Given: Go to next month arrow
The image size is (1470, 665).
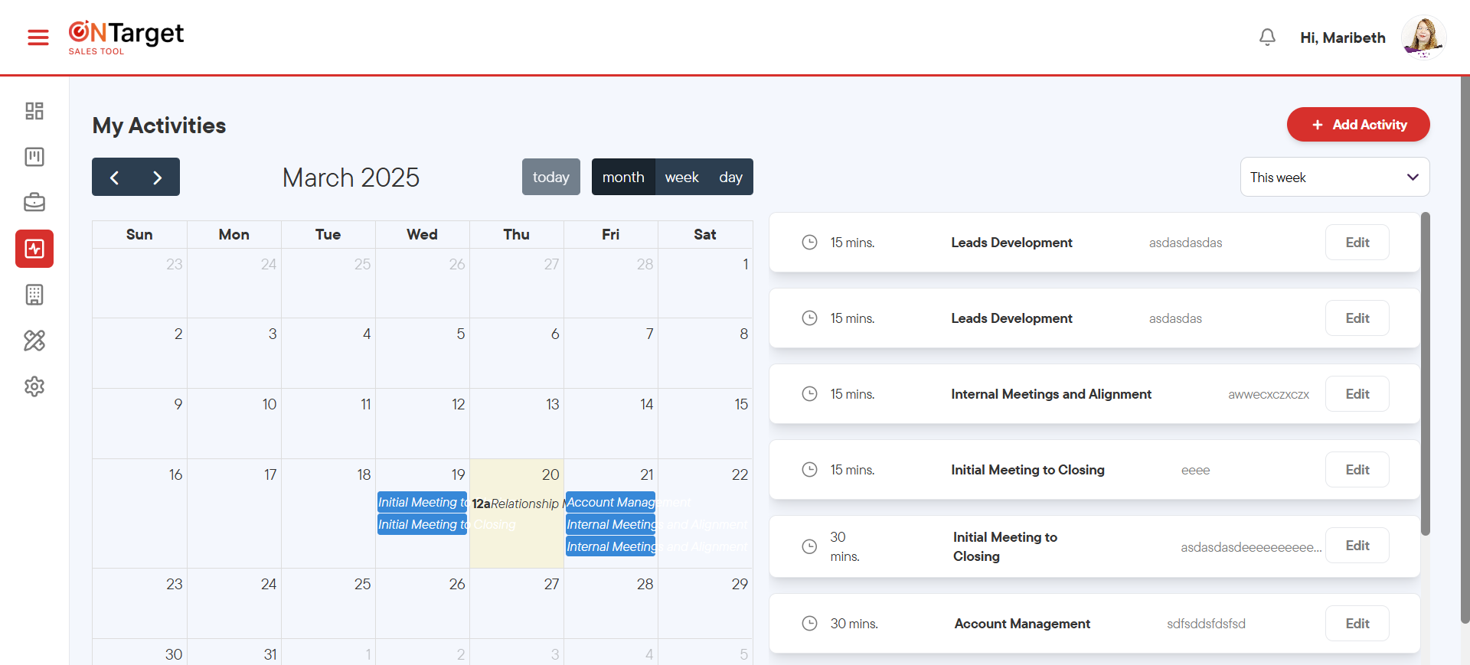Looking at the screenshot, I should coord(158,178).
